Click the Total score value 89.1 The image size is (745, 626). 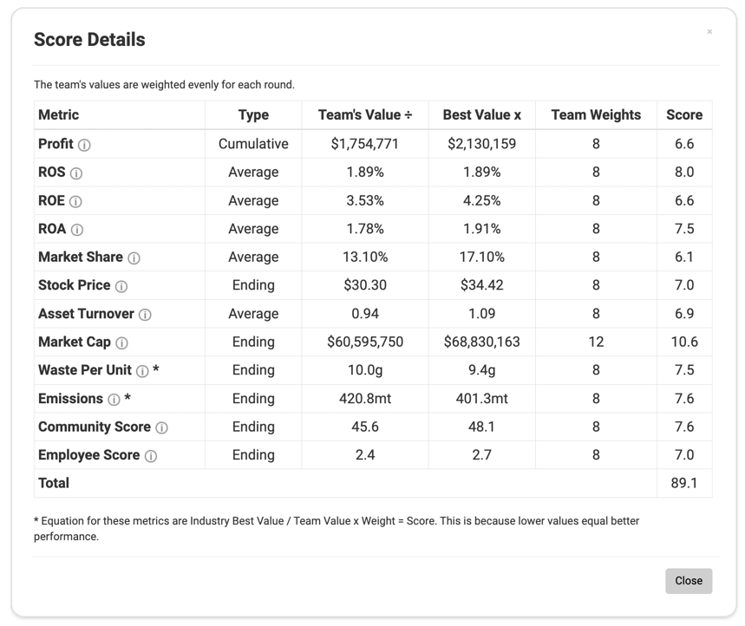click(684, 483)
